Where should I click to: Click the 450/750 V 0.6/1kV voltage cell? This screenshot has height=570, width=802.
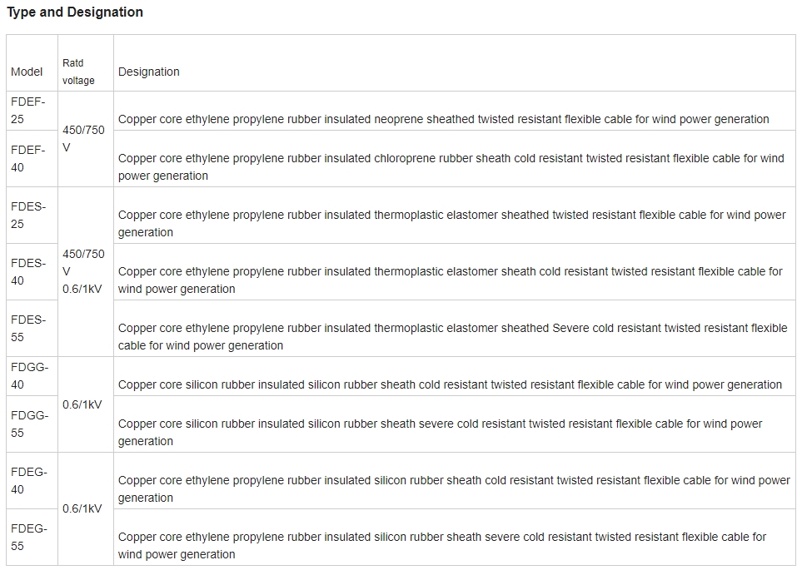point(86,272)
